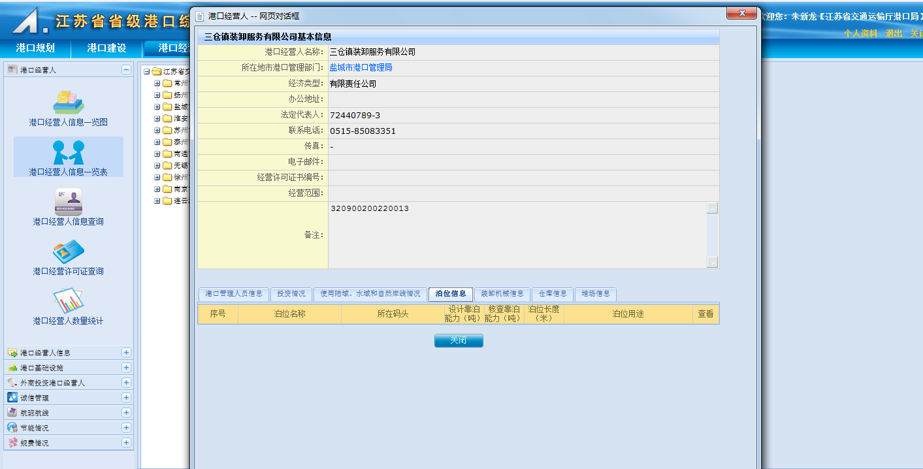Expand the 常州 folder in tree

(x=157, y=84)
